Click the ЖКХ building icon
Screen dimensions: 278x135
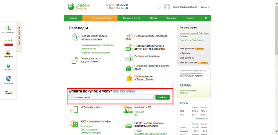point(74,124)
